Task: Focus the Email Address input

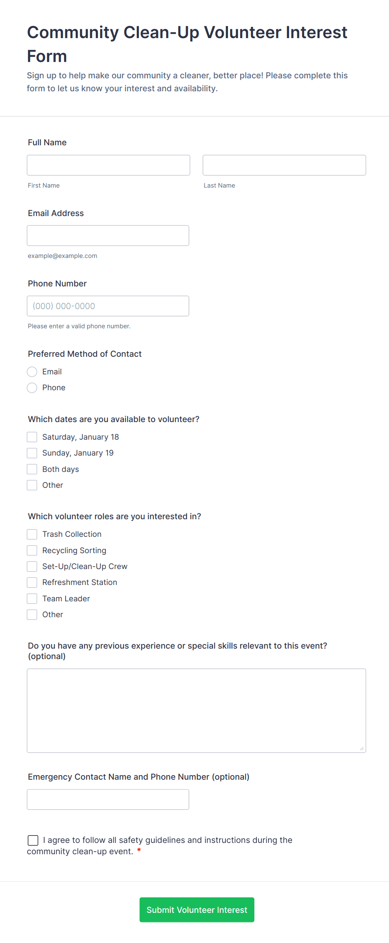Action: 108,235
